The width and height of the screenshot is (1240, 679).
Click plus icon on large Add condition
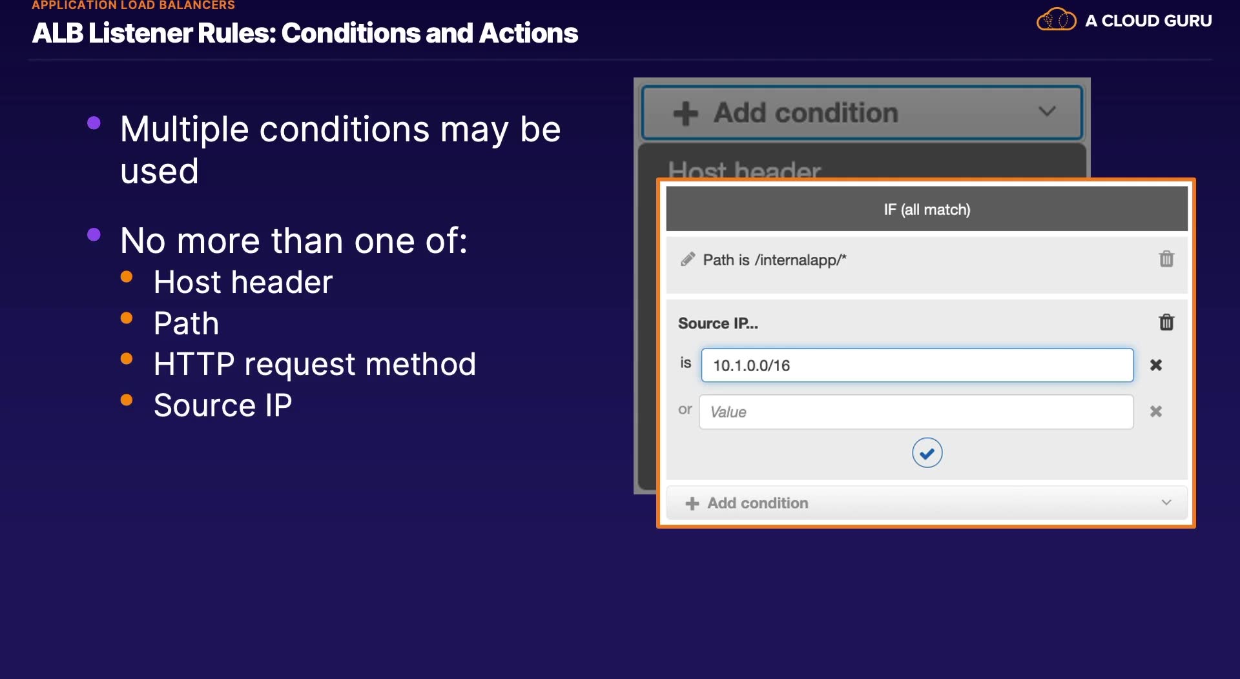point(685,114)
